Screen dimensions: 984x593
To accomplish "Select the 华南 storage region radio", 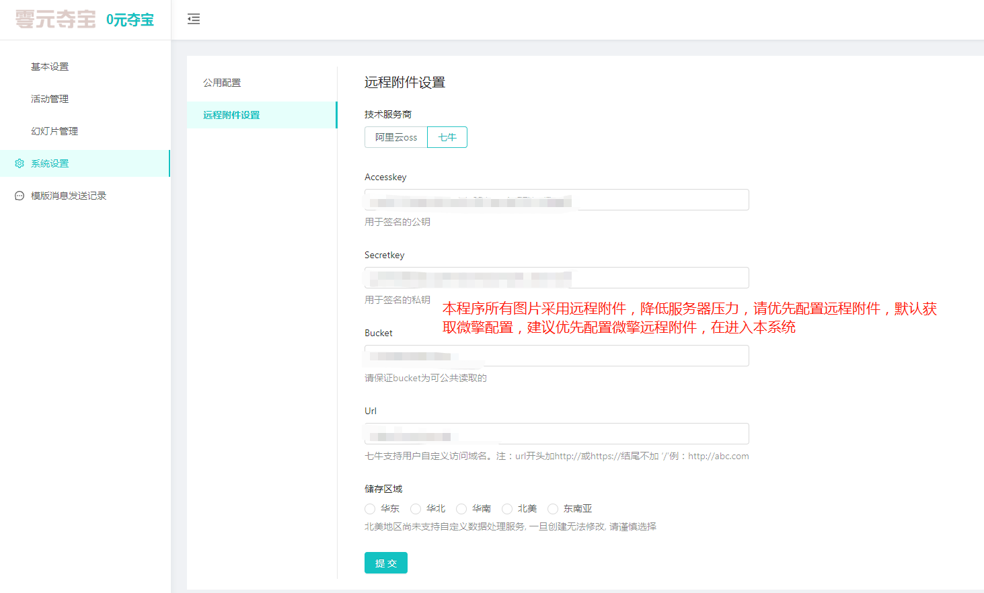I will [461, 509].
